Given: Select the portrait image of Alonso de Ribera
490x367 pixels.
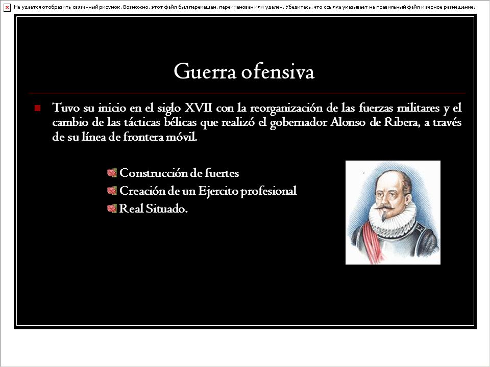Looking at the screenshot, I should (393, 213).
